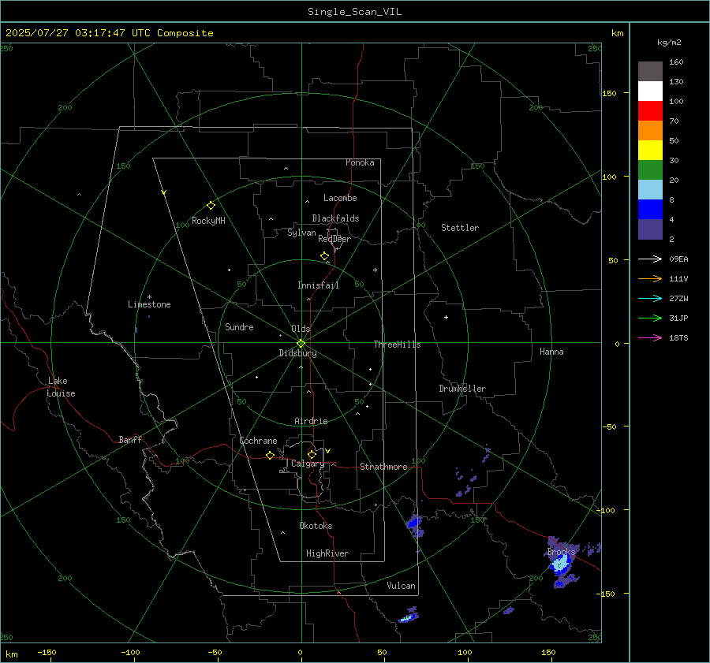This screenshot has height=663, width=710.
Task: Click the Innisfail city label
Action: (x=318, y=285)
